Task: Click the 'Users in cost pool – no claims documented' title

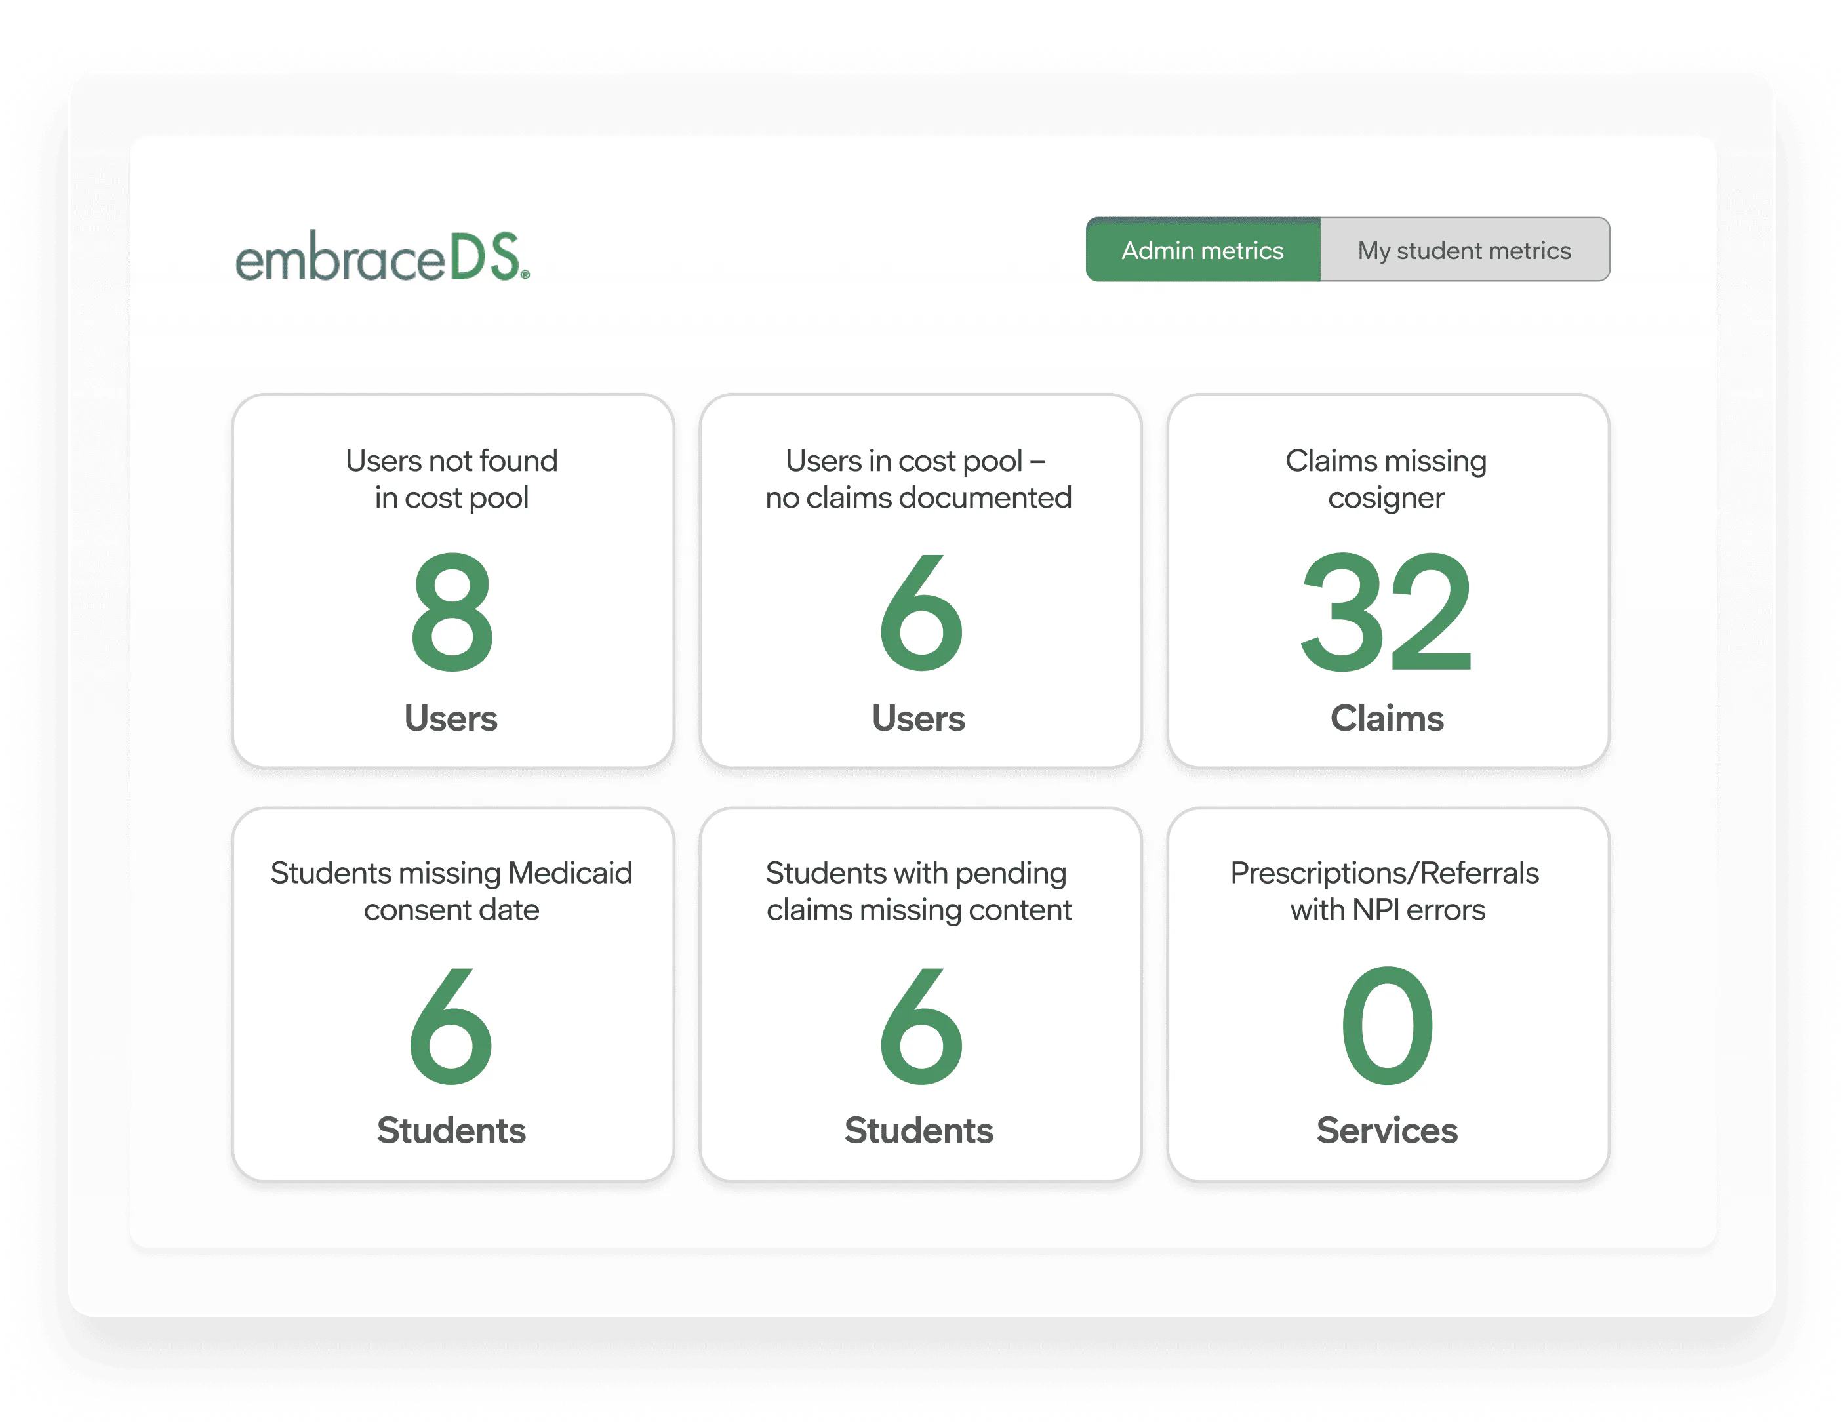Action: pos(919,479)
